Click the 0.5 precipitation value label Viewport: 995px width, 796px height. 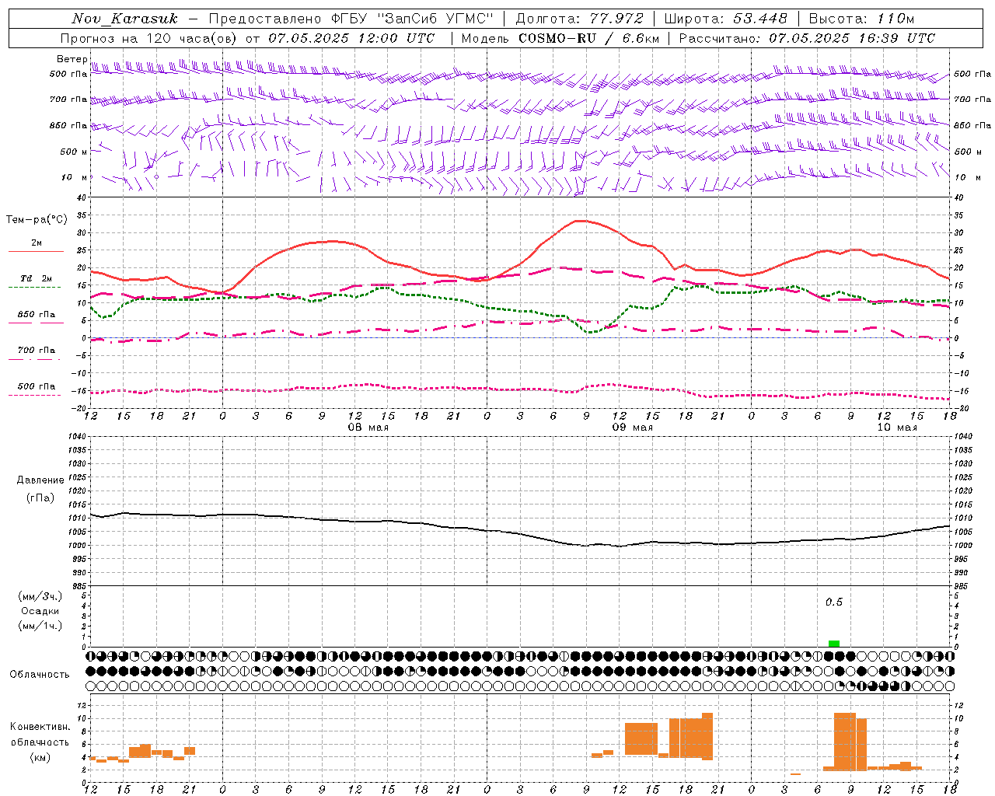pyautogui.click(x=834, y=602)
